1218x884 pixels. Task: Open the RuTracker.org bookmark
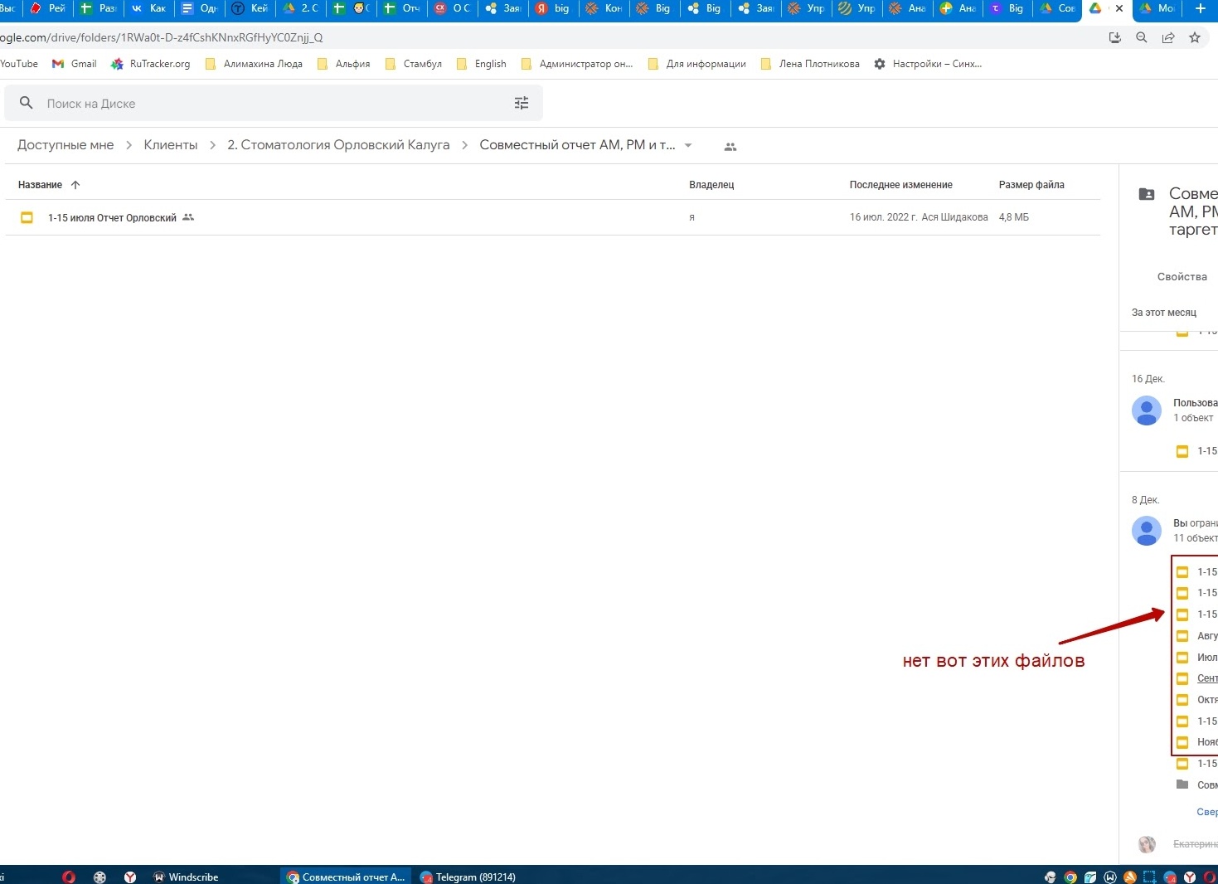(150, 64)
